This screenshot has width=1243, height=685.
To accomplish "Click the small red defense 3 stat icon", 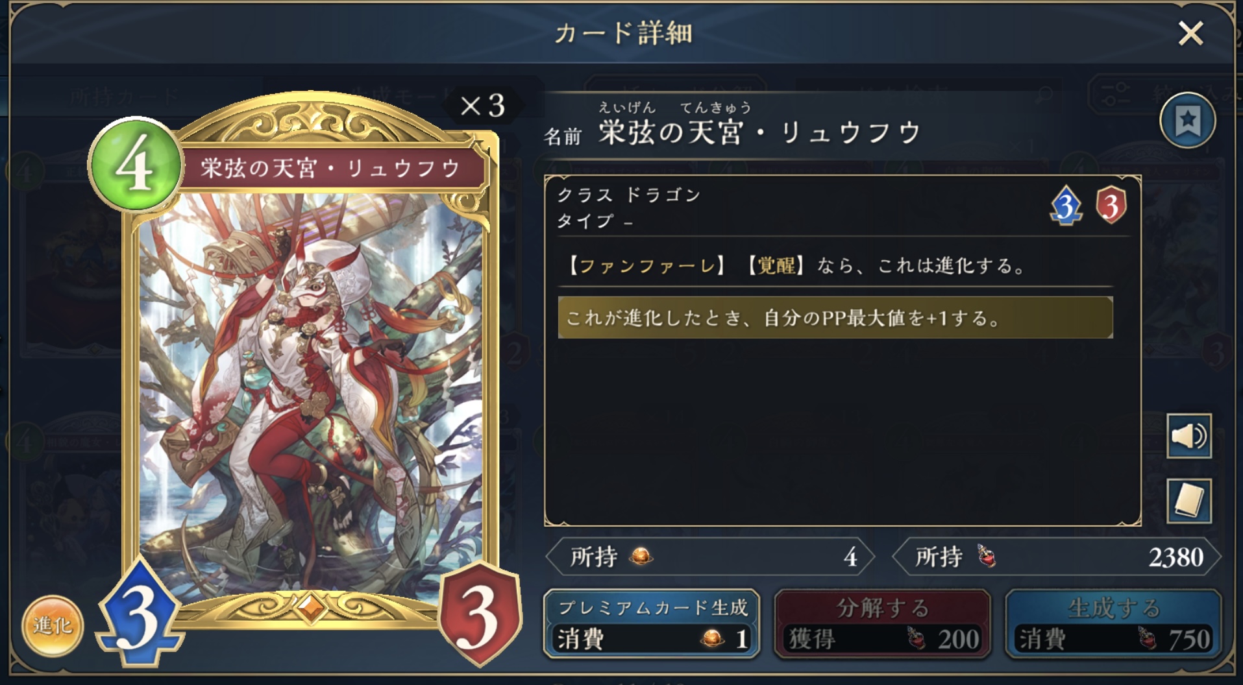I will [1111, 206].
